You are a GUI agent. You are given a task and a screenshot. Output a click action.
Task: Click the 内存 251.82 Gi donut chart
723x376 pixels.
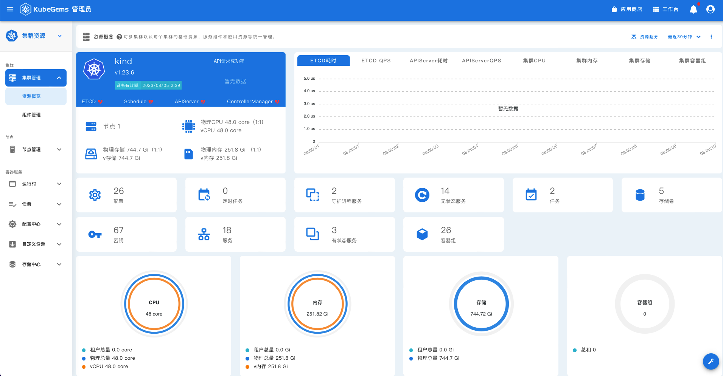(x=317, y=304)
